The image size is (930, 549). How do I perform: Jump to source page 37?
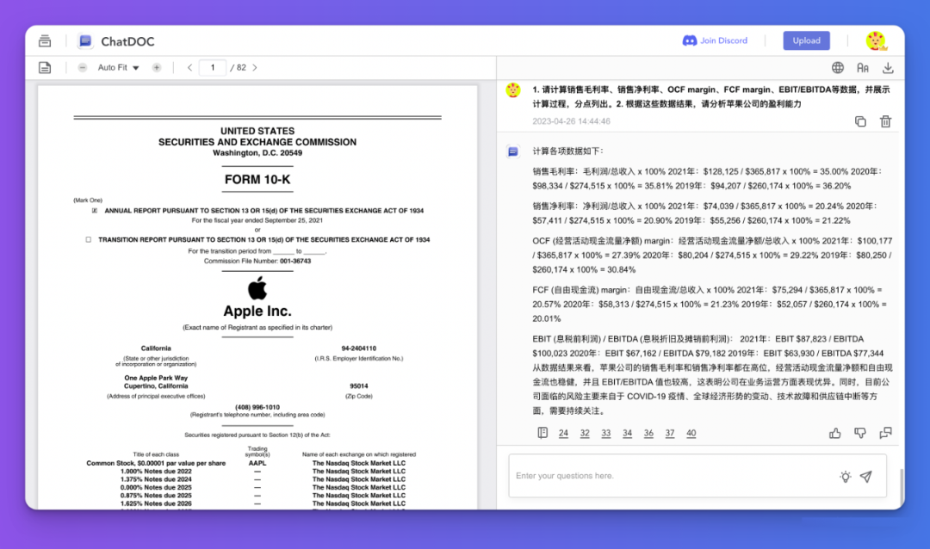(670, 434)
